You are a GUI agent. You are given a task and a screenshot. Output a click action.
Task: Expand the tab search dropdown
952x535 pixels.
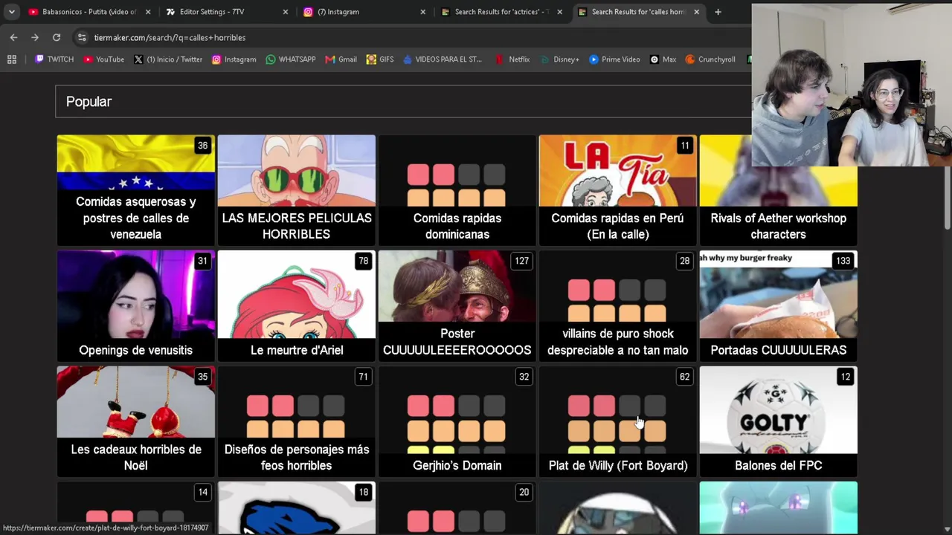click(x=12, y=12)
